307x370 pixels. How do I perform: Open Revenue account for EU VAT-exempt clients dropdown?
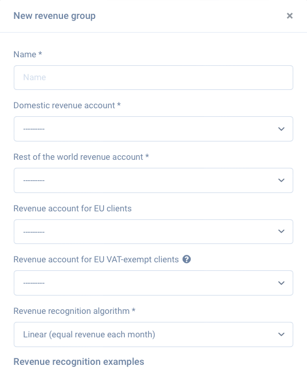tap(153, 283)
